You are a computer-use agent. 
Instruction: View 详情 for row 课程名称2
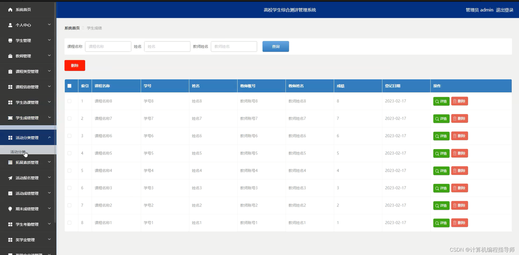pos(441,205)
